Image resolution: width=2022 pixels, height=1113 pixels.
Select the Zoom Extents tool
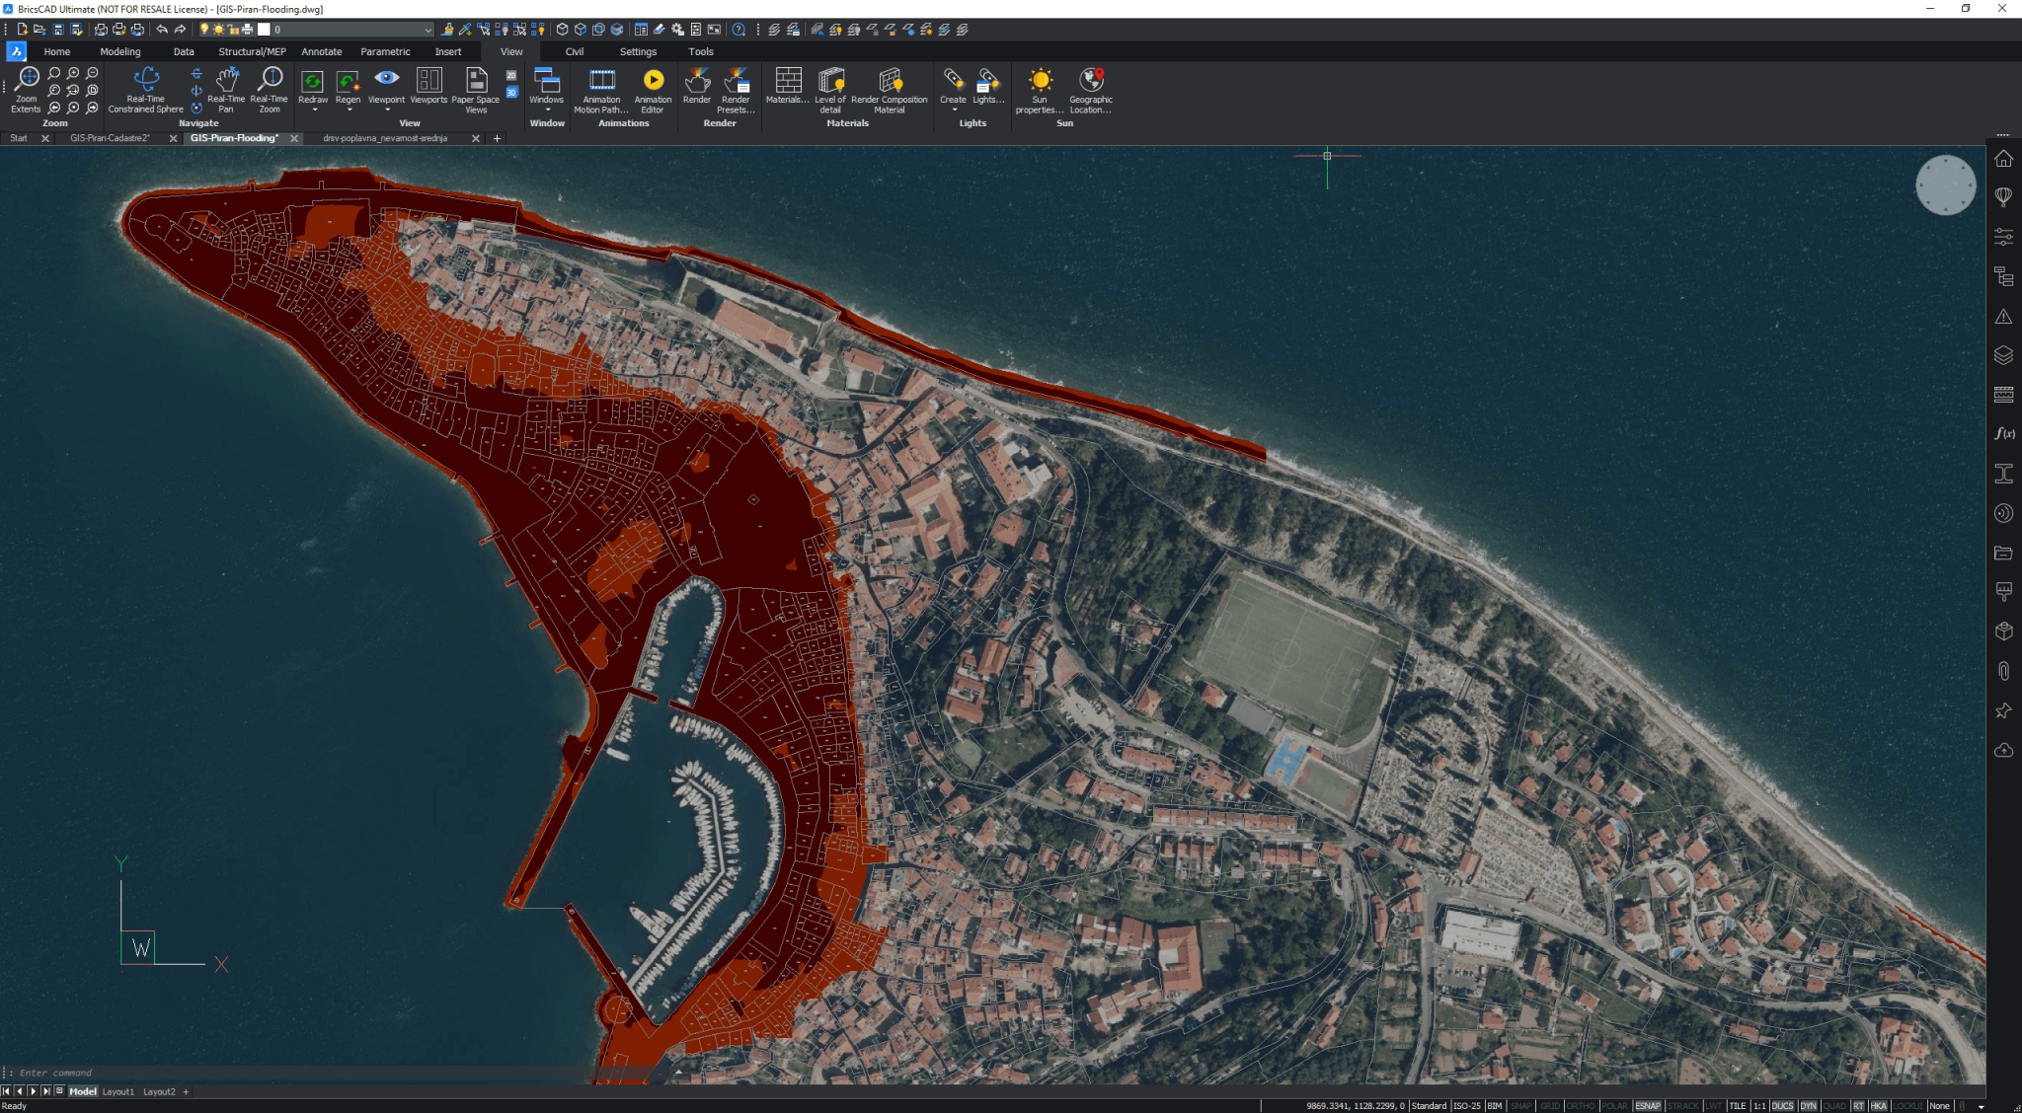[25, 89]
